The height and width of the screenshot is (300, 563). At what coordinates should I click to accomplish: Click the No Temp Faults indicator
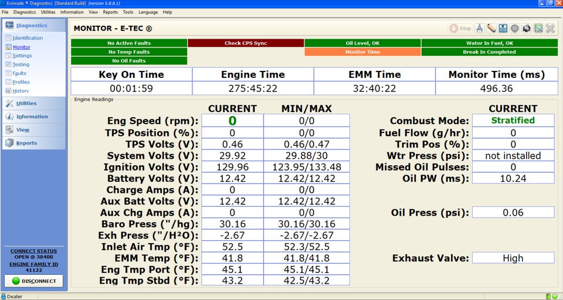pyautogui.click(x=129, y=52)
